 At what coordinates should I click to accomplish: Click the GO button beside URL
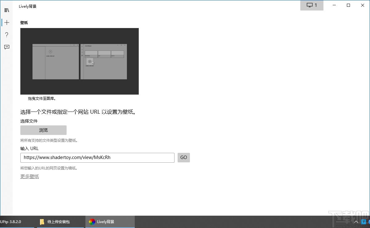tap(184, 157)
